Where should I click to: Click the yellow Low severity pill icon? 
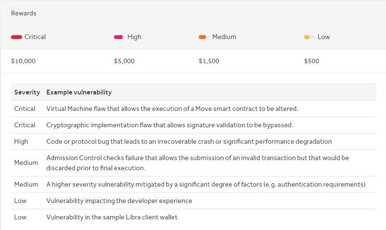pyautogui.click(x=309, y=37)
